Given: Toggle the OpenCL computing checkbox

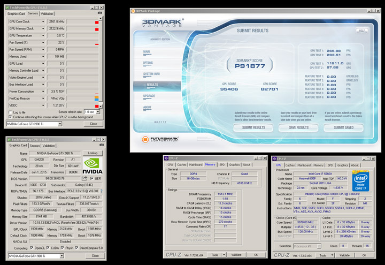Looking at the screenshot, I should coord(32,248).
